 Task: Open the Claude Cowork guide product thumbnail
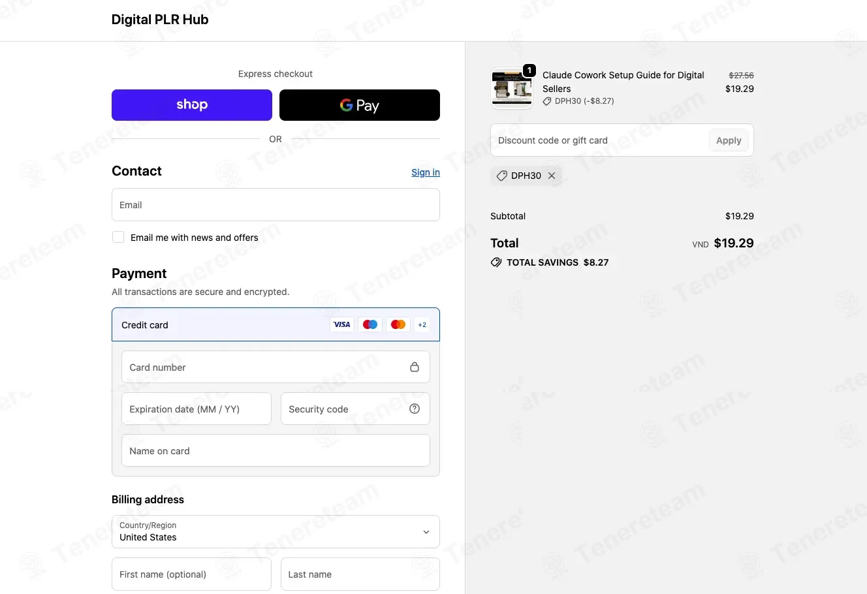pyautogui.click(x=511, y=89)
